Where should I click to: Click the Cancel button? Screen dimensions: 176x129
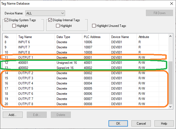[x=141, y=123]
